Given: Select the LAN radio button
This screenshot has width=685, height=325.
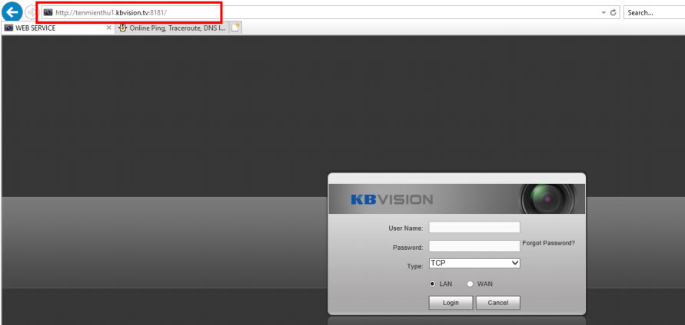Looking at the screenshot, I should [x=433, y=284].
